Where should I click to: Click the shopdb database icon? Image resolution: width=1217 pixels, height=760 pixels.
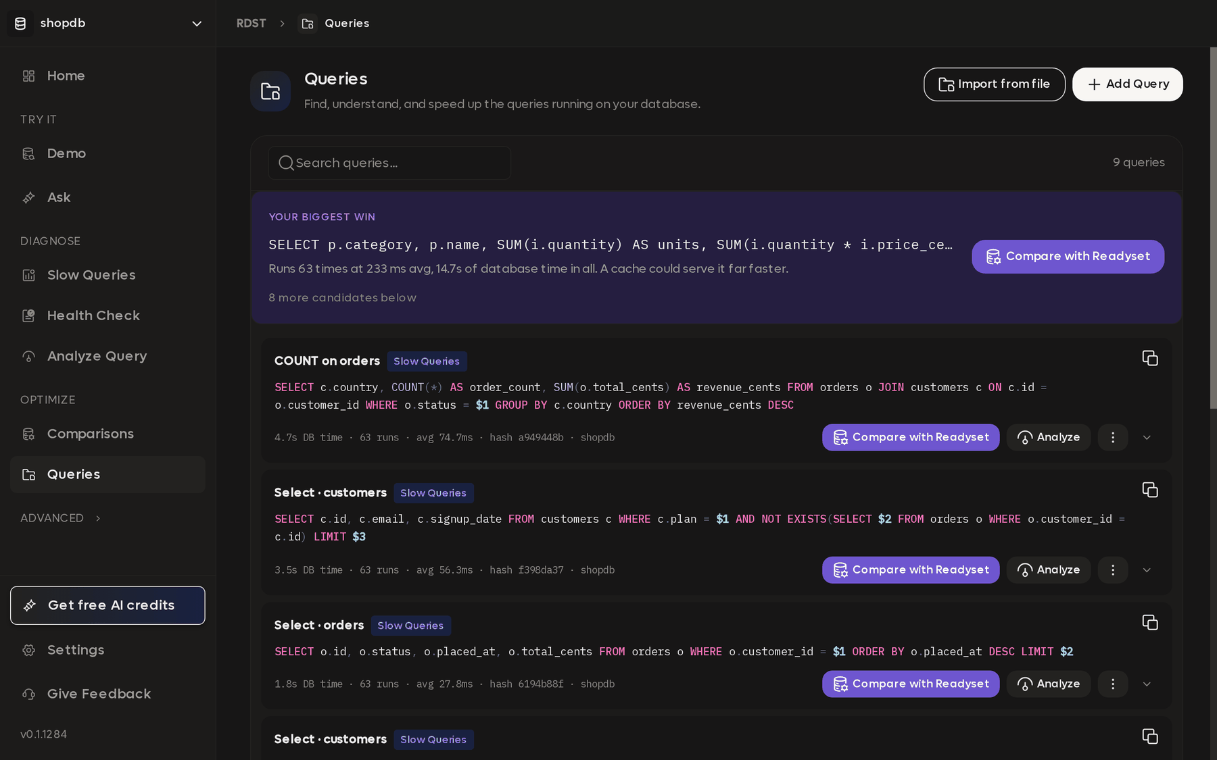[20, 24]
